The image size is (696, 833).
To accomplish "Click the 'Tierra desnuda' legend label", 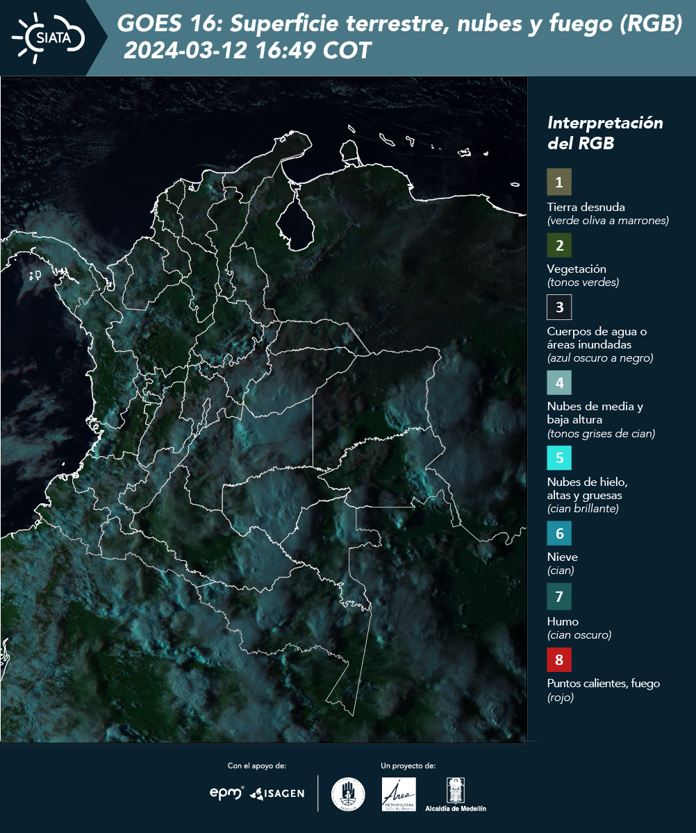I will (586, 207).
